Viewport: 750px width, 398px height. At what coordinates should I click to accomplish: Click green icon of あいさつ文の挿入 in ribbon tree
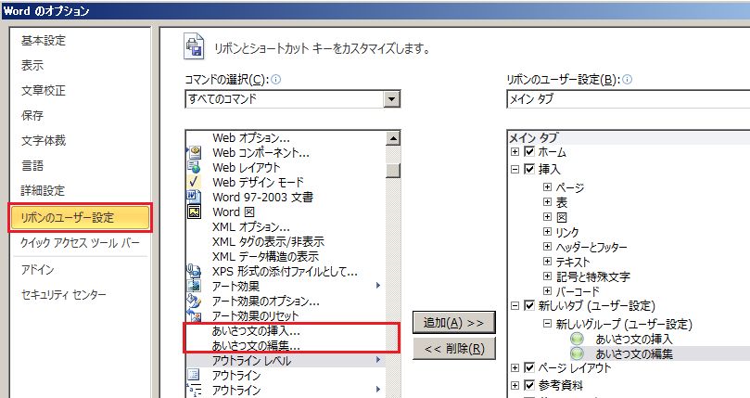pos(578,339)
